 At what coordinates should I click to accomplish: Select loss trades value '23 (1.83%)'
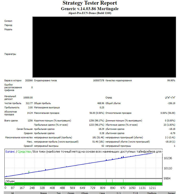[169, 125]
